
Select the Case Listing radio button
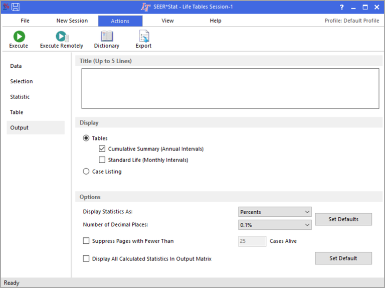(x=86, y=172)
